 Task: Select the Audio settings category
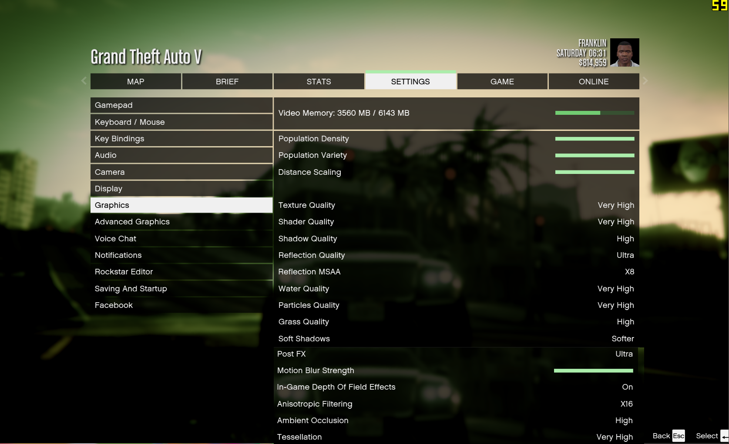[x=181, y=155]
